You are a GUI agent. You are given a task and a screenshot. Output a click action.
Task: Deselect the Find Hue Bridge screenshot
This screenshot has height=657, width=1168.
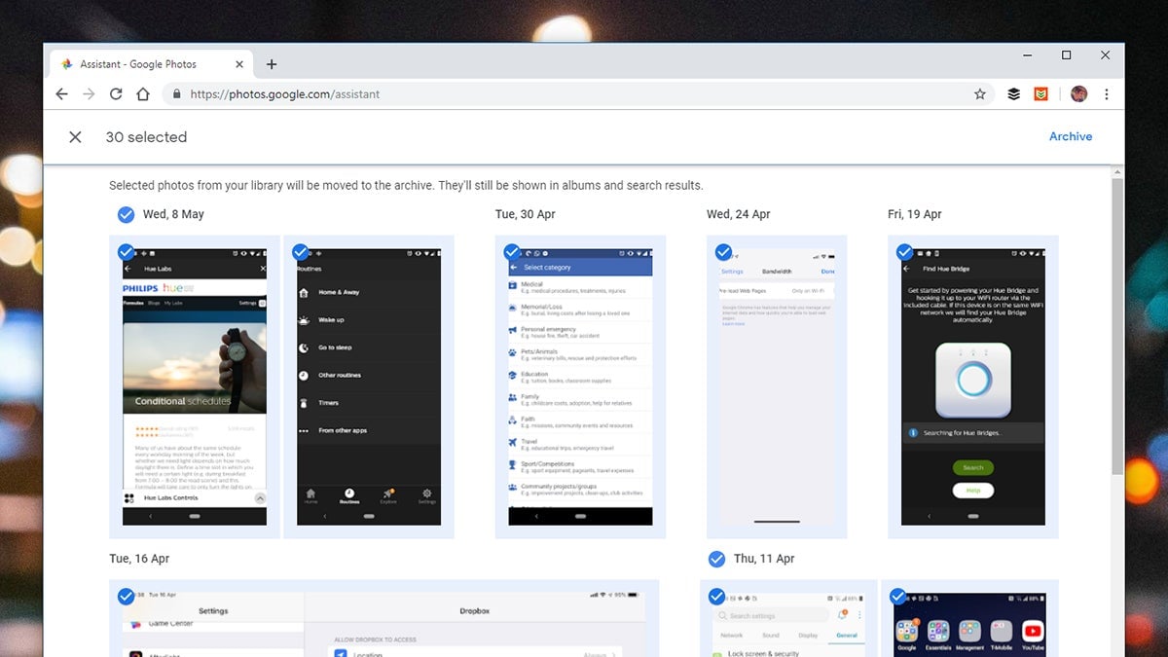pyautogui.click(x=904, y=251)
